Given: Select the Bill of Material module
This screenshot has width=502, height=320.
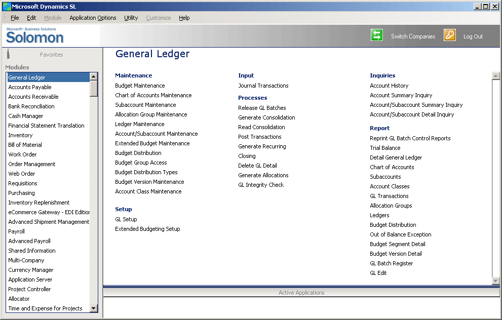Looking at the screenshot, I should [x=25, y=145].
